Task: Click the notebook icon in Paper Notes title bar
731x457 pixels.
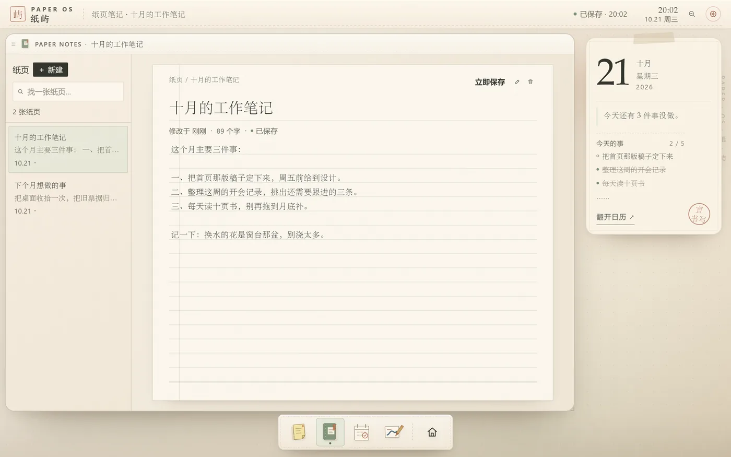Action: pos(25,44)
